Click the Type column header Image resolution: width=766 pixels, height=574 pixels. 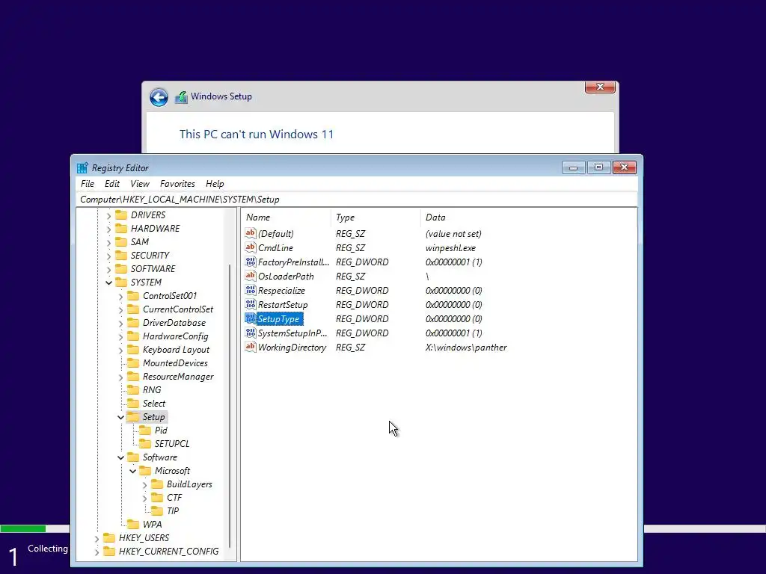(376, 217)
